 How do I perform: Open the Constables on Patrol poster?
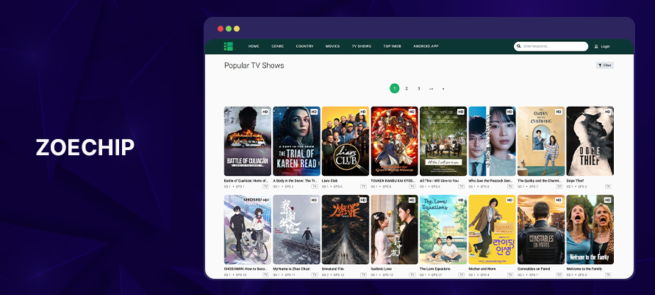pos(541,230)
